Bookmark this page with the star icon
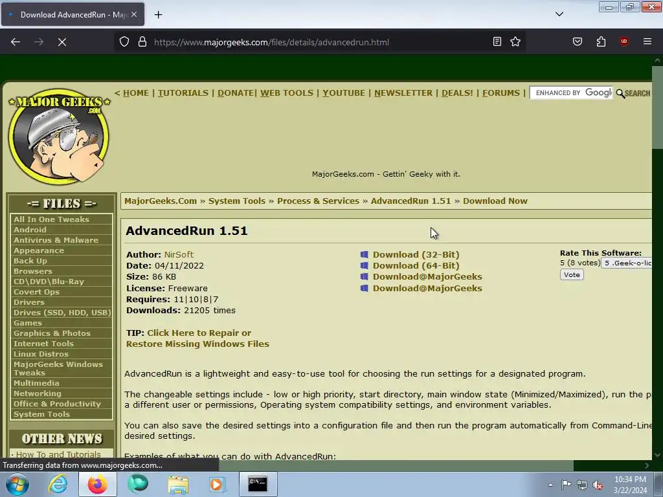 coord(515,41)
